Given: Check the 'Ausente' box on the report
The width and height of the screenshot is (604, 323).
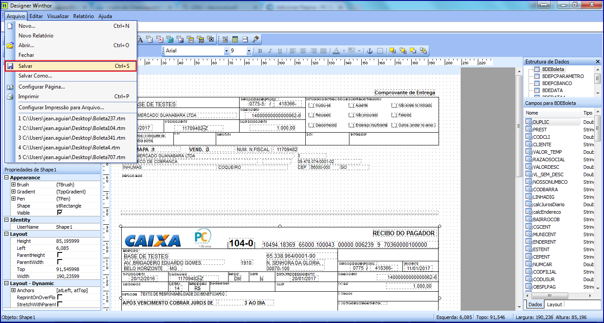Looking at the screenshot, I should (352, 106).
